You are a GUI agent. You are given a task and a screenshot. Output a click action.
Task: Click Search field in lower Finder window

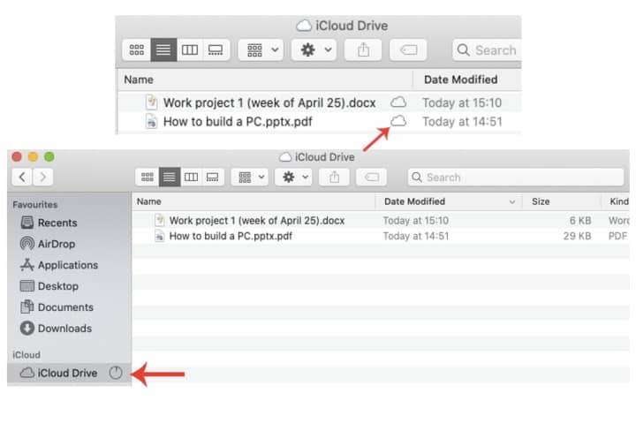[516, 177]
